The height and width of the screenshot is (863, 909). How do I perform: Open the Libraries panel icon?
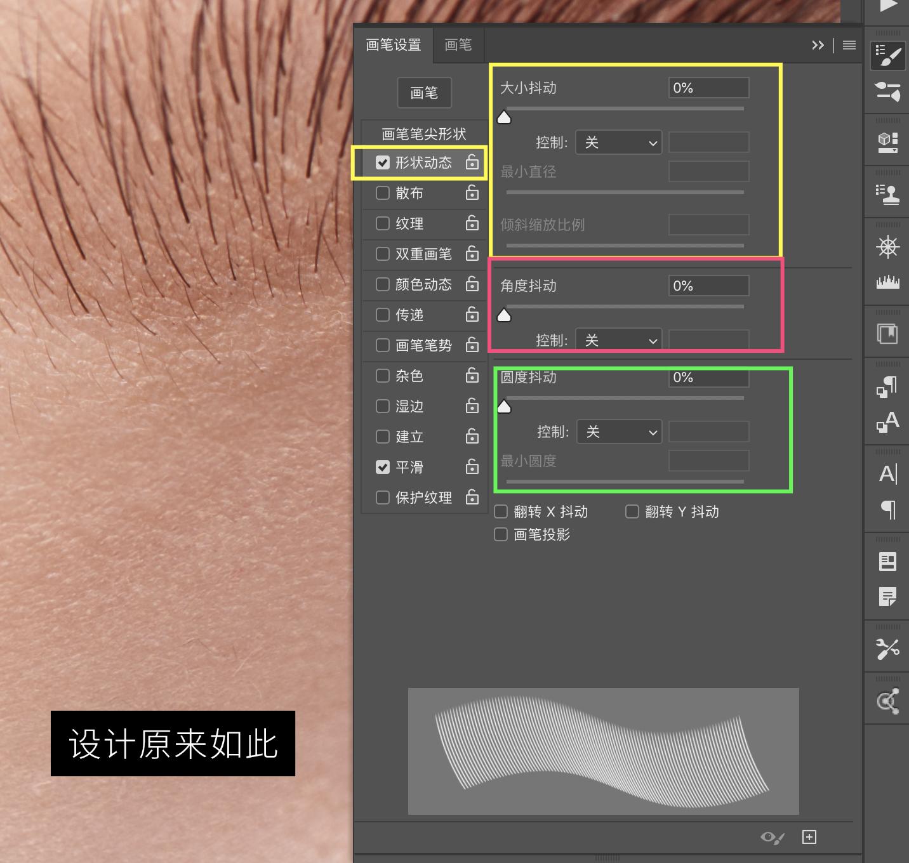[887, 333]
